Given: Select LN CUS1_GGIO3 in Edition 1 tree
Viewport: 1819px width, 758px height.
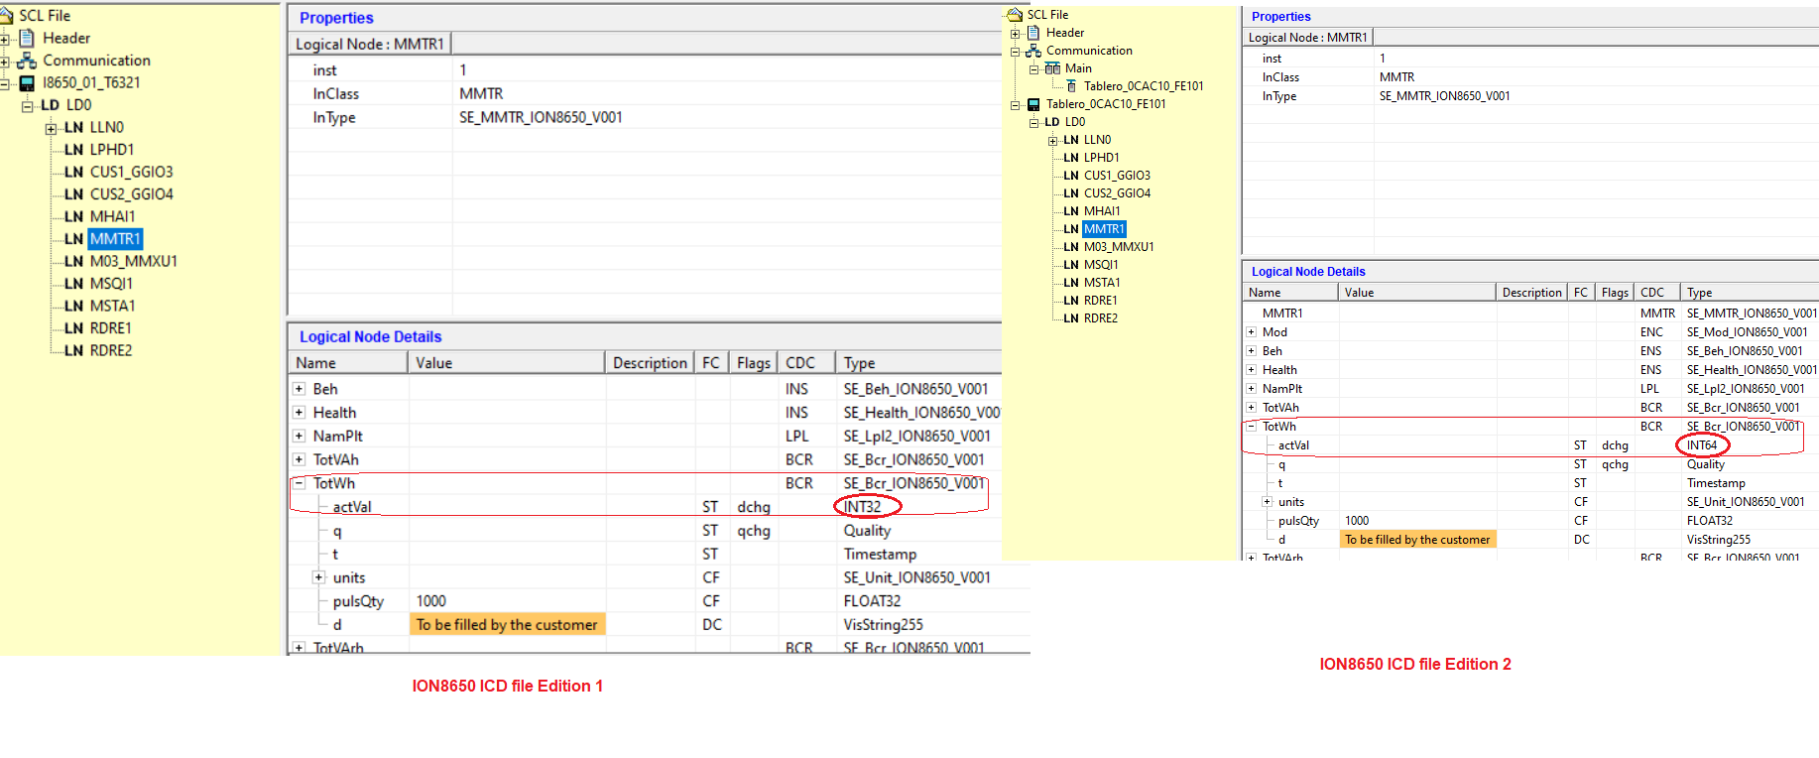Looking at the screenshot, I should (119, 172).
